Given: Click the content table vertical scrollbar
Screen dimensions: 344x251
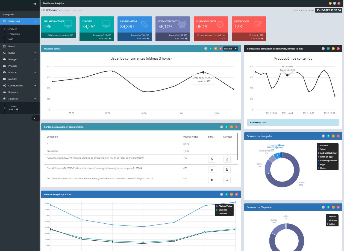Looking at the screenshot, I should coord(237,146).
